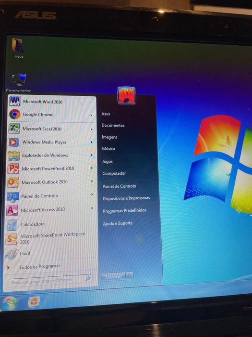Click the Explorador do Windows icon
Image resolution: width=252 pixels, height=337 pixels.
pos(14,156)
